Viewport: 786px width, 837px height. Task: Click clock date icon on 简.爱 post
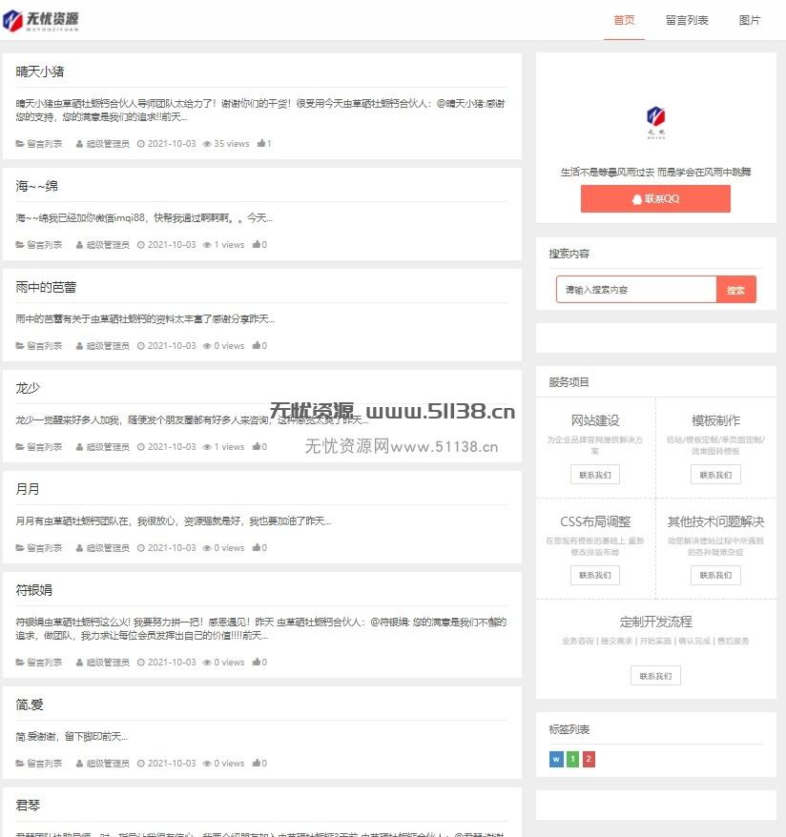click(141, 764)
